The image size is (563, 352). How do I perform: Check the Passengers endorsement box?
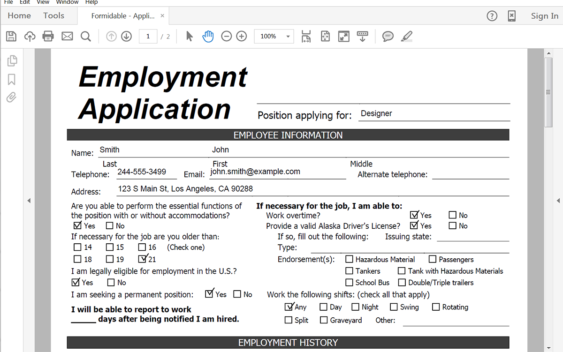click(433, 259)
